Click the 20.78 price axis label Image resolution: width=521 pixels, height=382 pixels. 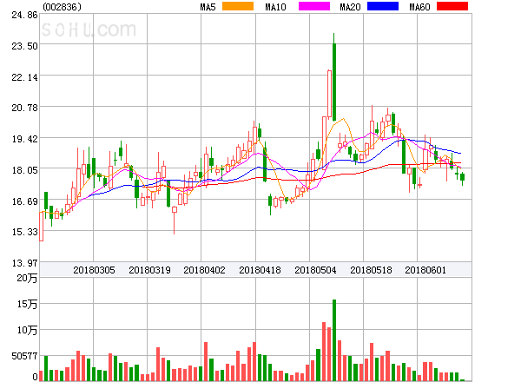point(24,108)
